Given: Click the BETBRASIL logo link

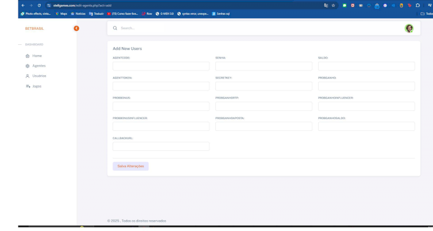Looking at the screenshot, I should tap(35, 29).
